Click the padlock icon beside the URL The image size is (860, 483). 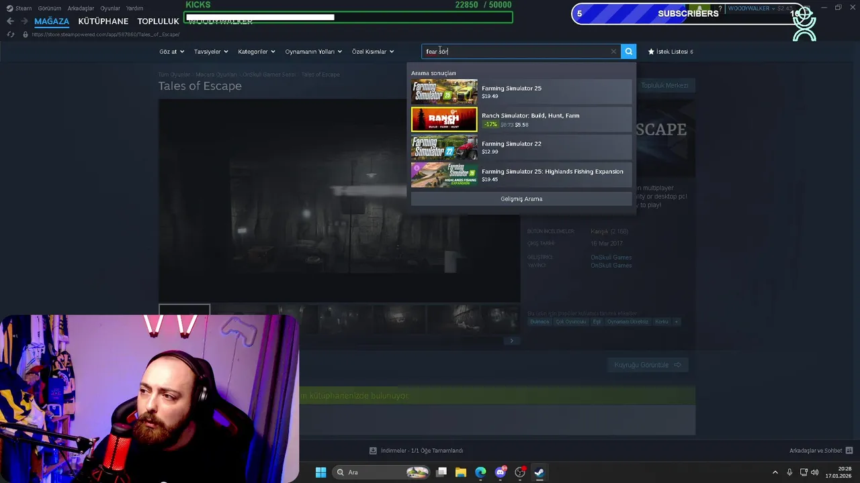26,34
